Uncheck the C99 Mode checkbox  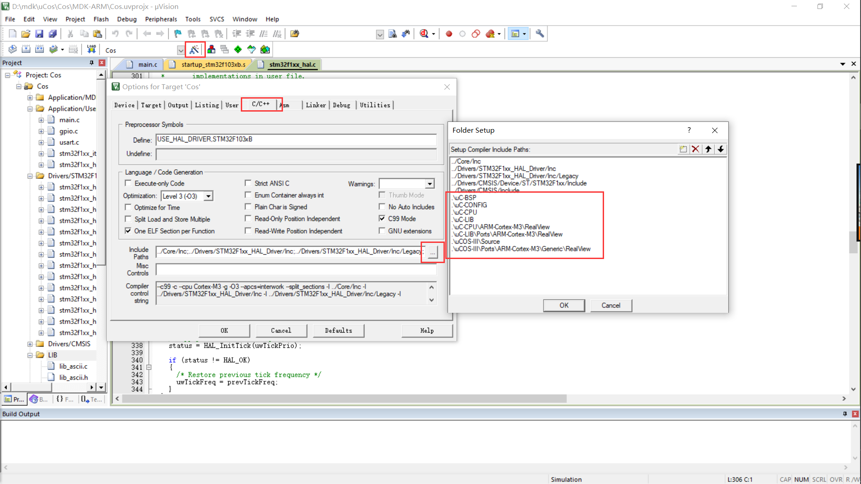pyautogui.click(x=382, y=219)
